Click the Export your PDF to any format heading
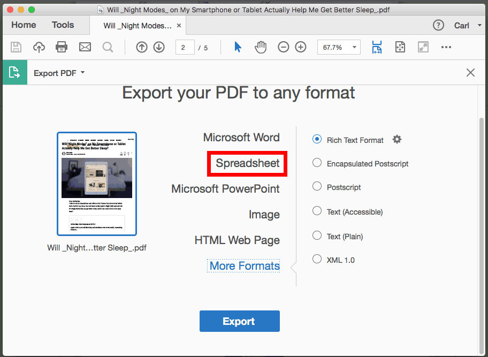The height and width of the screenshot is (357, 488). point(239,93)
